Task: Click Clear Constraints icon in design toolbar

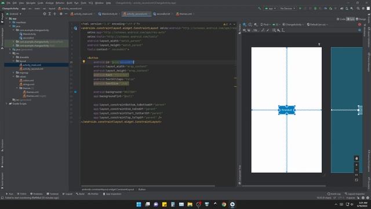Action: (263, 30)
